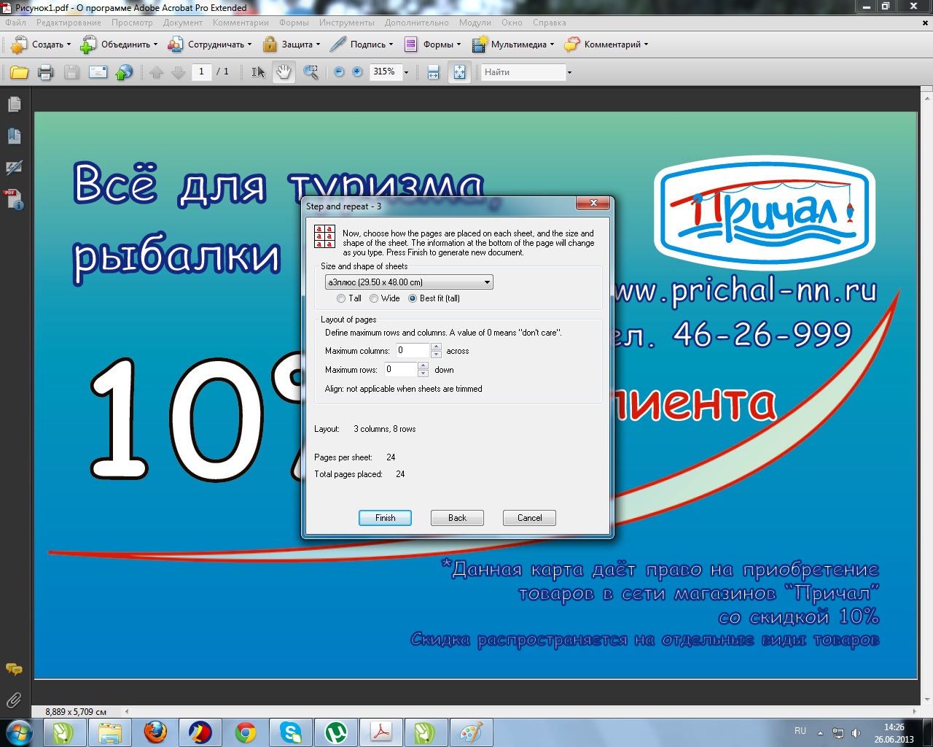Click the RU language indicator in tray
The width and height of the screenshot is (933, 747).
click(x=800, y=731)
